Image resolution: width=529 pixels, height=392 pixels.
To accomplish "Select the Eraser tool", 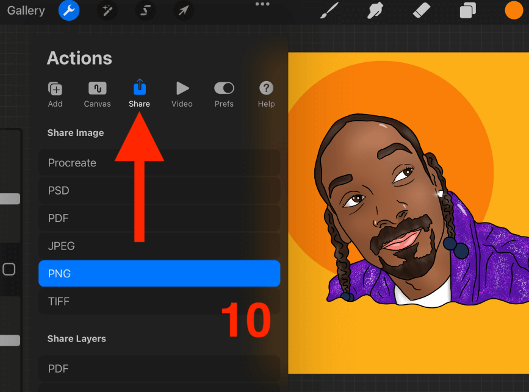I will (x=422, y=10).
